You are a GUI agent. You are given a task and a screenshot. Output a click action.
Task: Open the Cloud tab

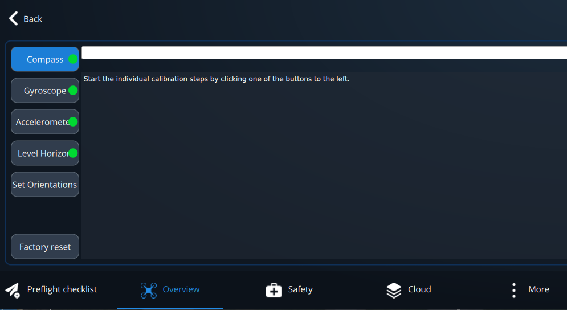click(409, 290)
